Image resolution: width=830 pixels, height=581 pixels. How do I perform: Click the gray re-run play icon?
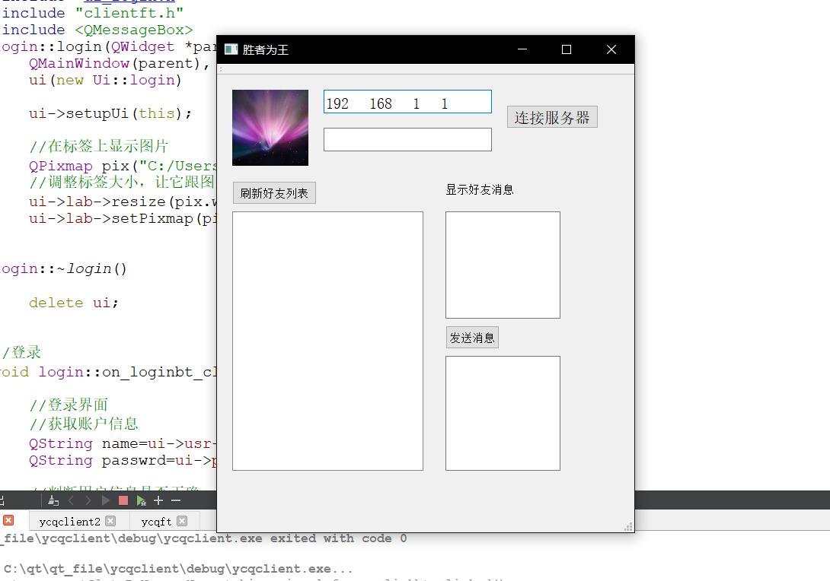105,500
